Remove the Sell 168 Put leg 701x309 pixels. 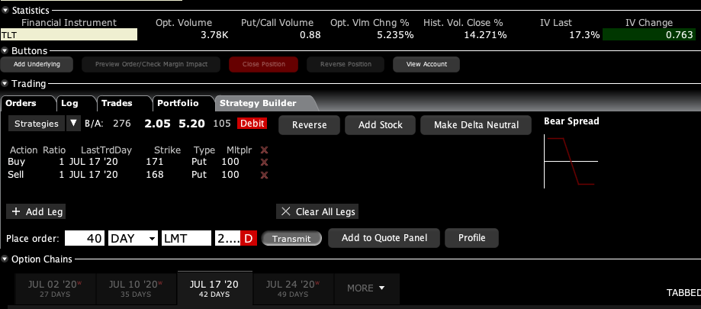coord(265,175)
